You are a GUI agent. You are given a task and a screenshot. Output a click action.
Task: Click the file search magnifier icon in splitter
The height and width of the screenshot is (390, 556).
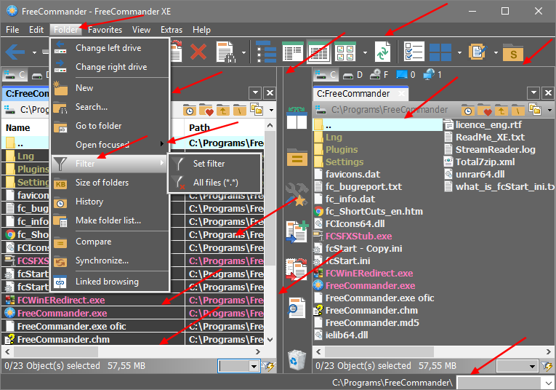pyautogui.click(x=297, y=307)
